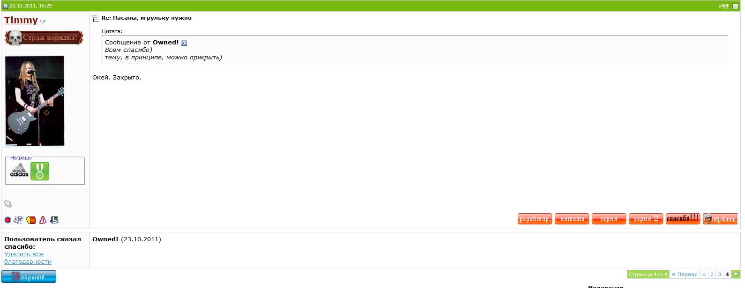Image resolution: width=745 pixels, height=288 pixels.
Task: Go to page 3
Action: [719, 274]
